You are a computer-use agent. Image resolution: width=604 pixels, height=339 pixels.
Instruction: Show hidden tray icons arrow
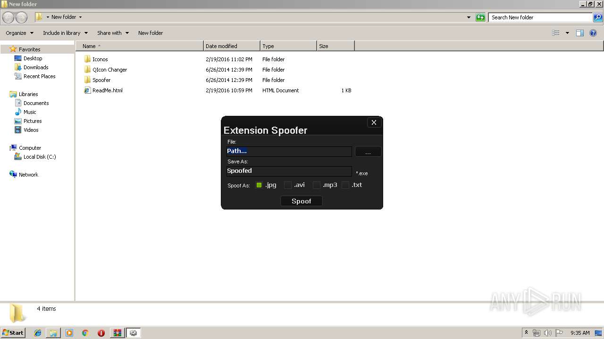click(527, 333)
